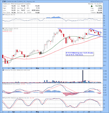Click the Ask value 15.49
This screenshot has width=109, height=113.
(x=23, y=6)
